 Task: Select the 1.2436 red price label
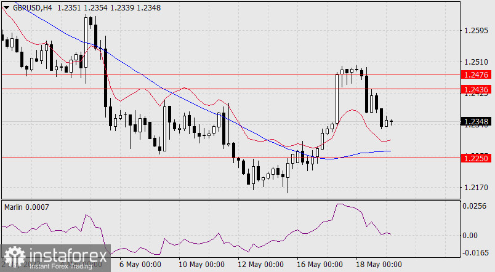click(x=477, y=90)
